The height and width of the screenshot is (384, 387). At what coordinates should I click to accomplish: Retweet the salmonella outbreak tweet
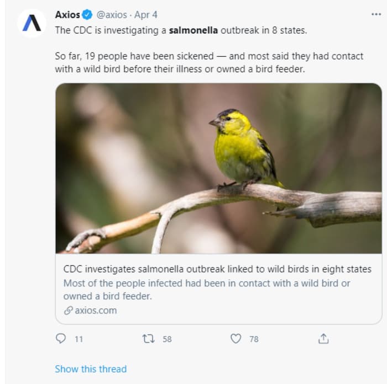[148, 339]
